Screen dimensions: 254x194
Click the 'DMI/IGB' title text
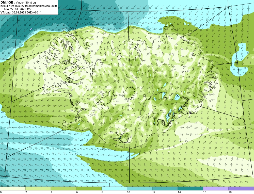[7, 3]
